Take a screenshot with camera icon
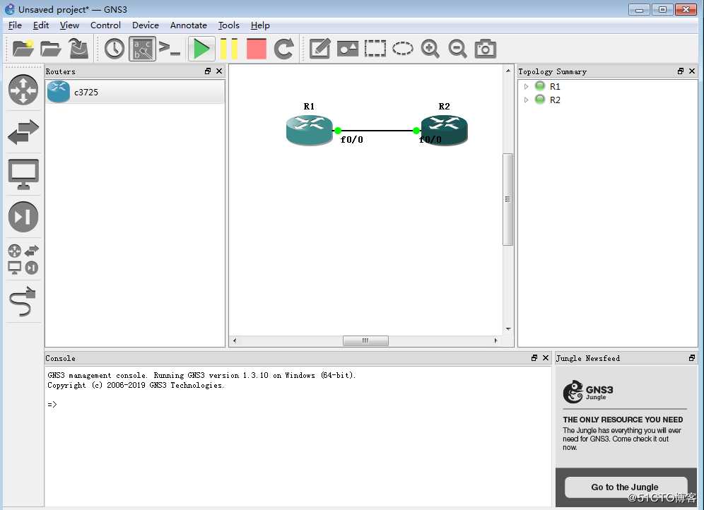Viewport: 704px width, 510px height. [486, 49]
